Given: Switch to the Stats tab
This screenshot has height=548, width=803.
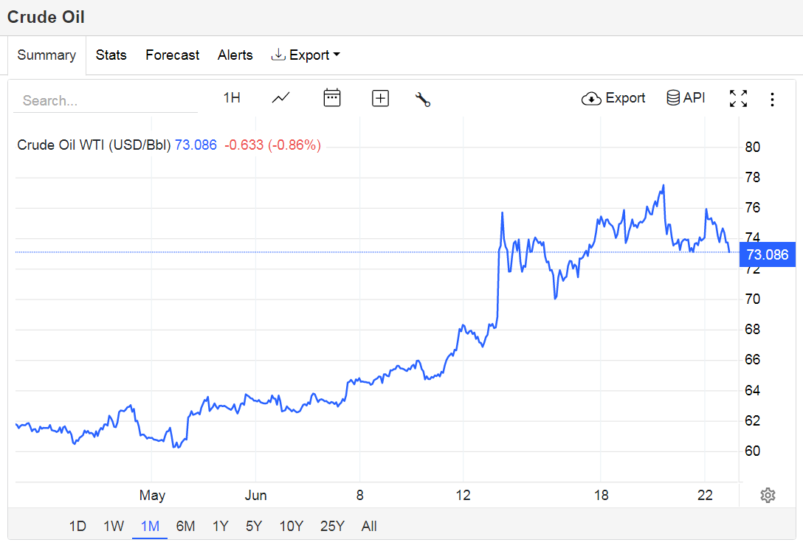Looking at the screenshot, I should pyautogui.click(x=111, y=55).
